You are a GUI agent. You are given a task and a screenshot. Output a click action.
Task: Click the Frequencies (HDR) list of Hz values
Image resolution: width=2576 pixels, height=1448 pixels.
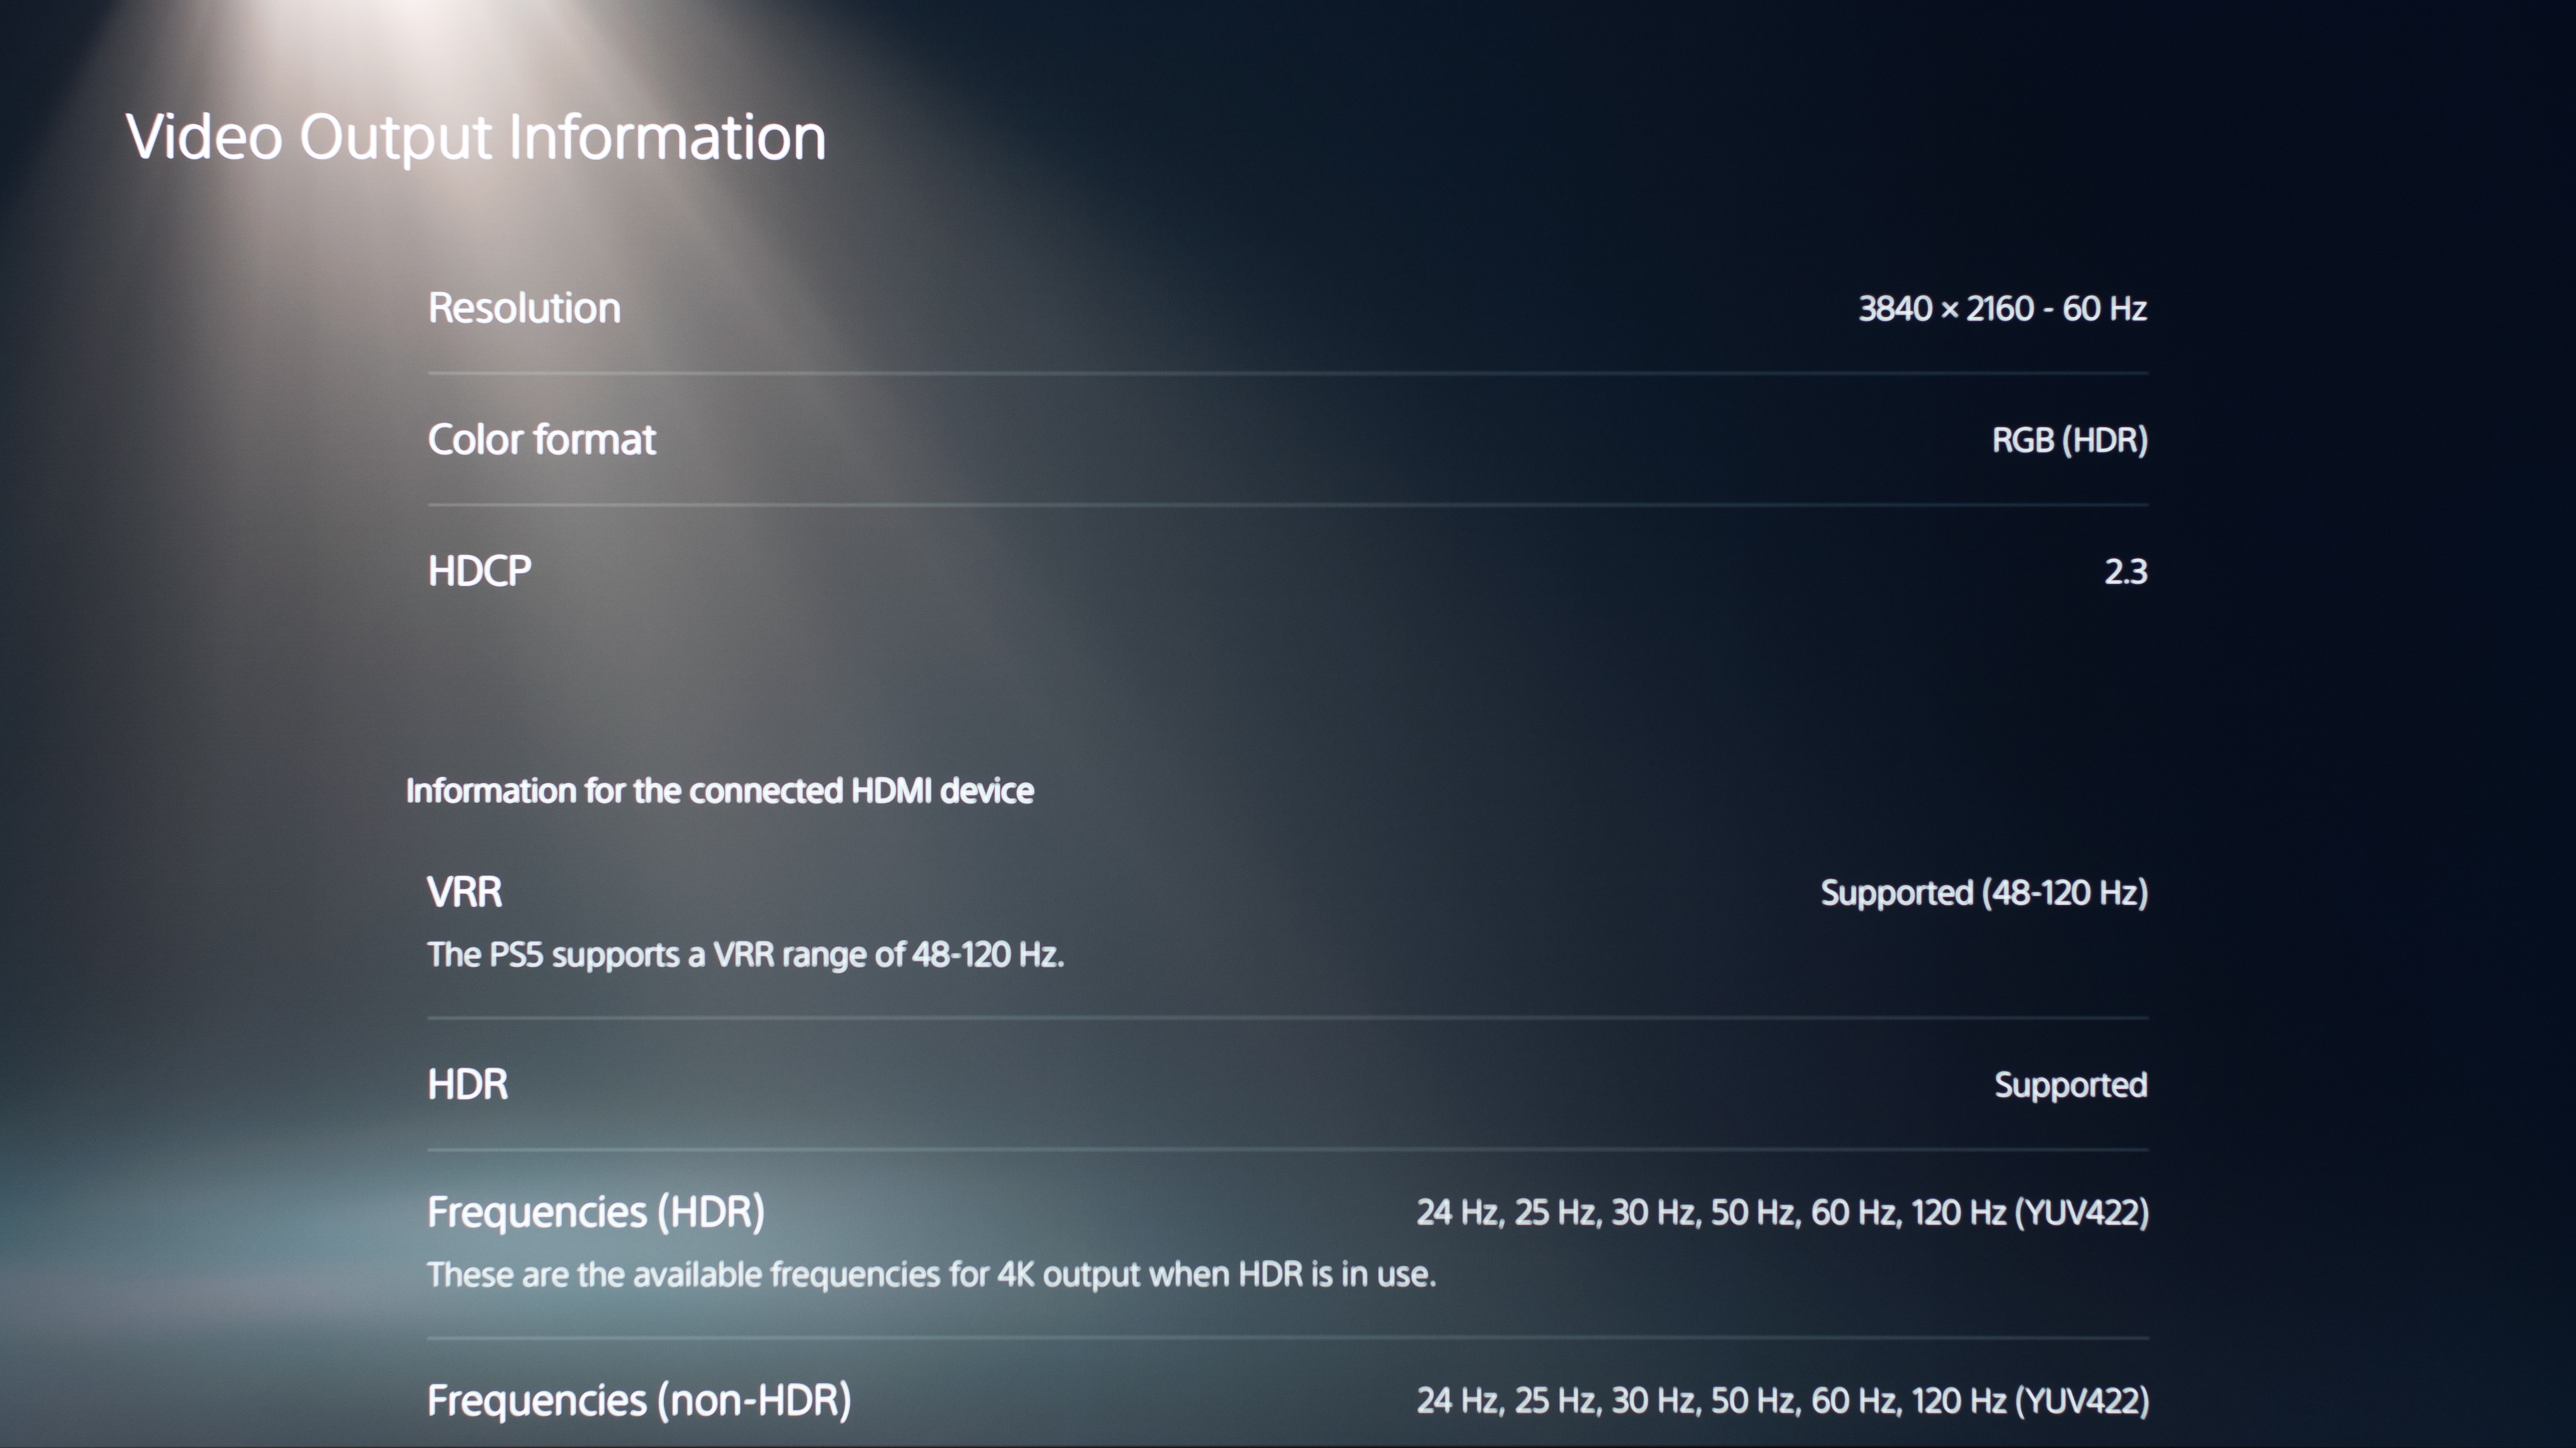click(x=1782, y=1213)
